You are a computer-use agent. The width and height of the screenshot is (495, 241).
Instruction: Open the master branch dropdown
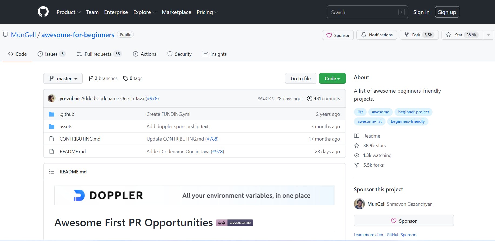click(63, 78)
